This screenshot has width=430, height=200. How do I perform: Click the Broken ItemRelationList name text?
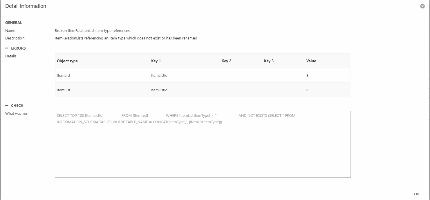(x=92, y=31)
